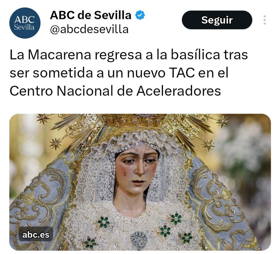
Task: Open the three-dot more options menu
Action: tap(265, 20)
